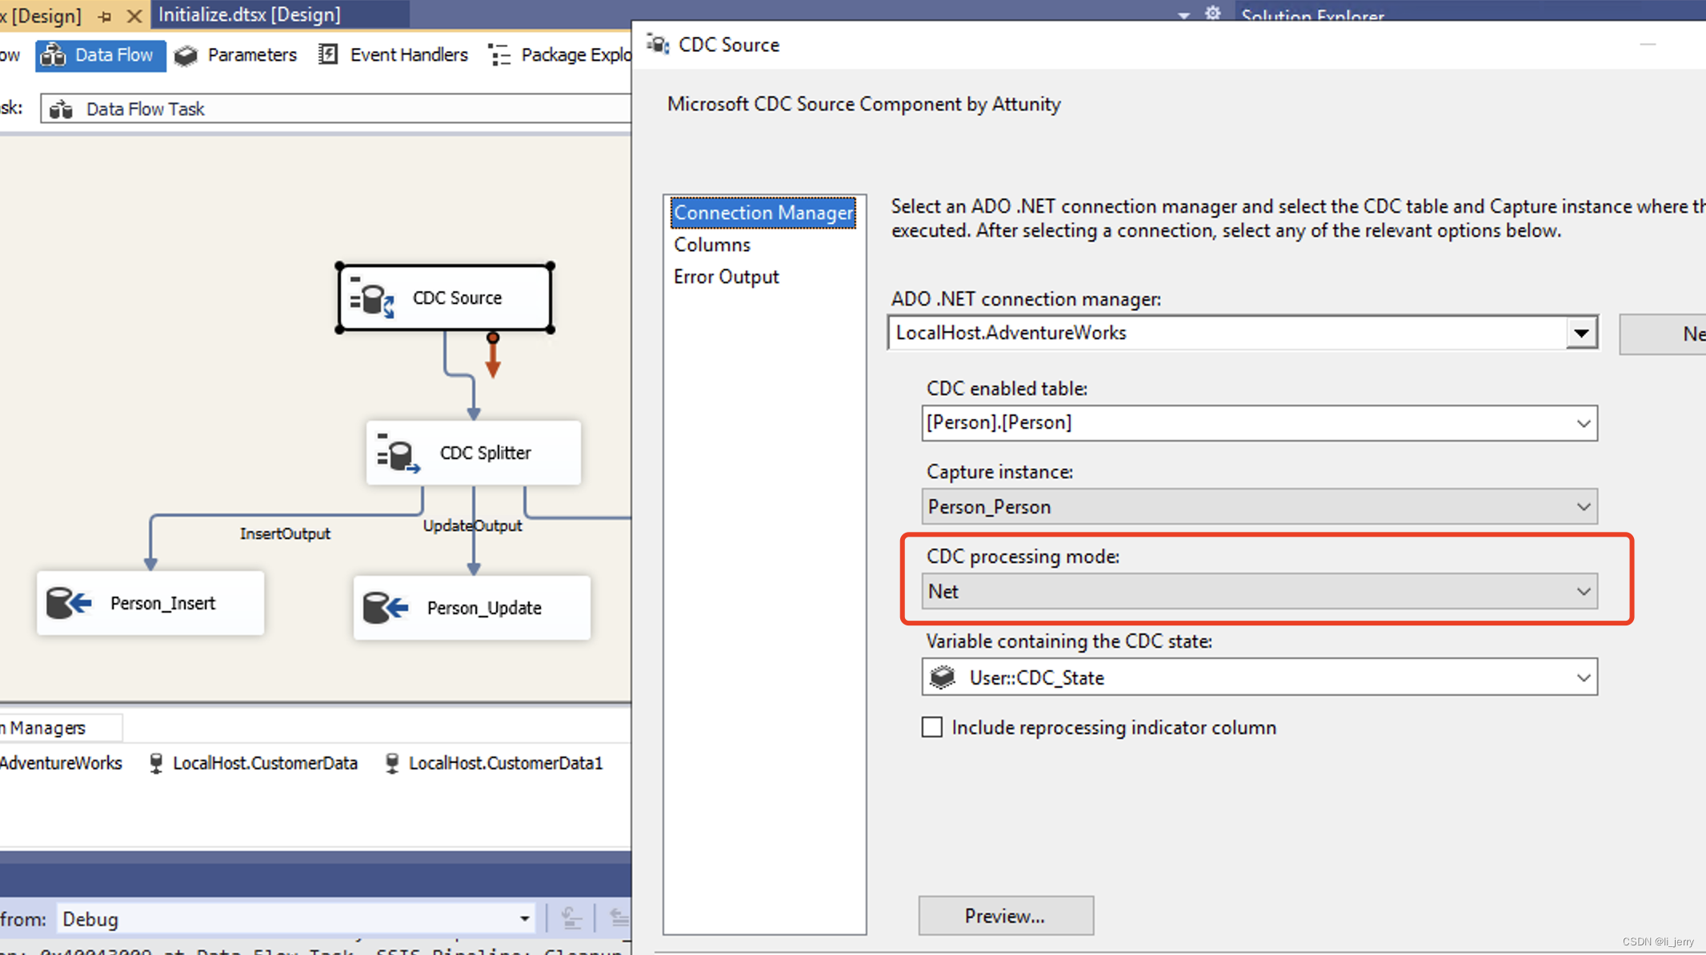Image resolution: width=1706 pixels, height=955 pixels.
Task: Open the Solution Explorer gear settings icon
Action: pyautogui.click(x=1213, y=13)
